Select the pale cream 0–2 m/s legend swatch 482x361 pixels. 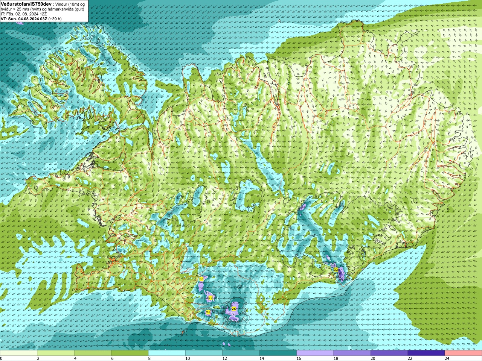point(18,353)
